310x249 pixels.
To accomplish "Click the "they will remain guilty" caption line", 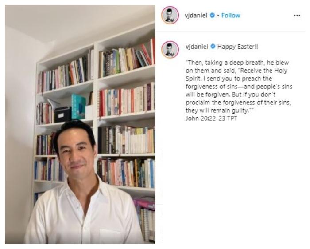I will (x=220, y=111).
